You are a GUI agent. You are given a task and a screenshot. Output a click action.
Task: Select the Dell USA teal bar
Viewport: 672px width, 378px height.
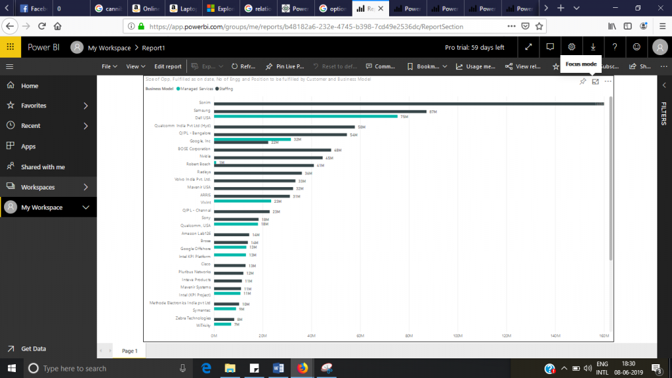(306, 116)
